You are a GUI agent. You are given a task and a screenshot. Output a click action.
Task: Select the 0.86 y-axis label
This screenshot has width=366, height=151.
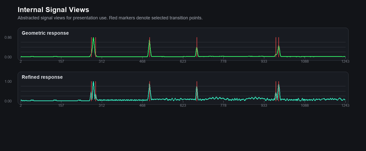pyautogui.click(x=8, y=37)
